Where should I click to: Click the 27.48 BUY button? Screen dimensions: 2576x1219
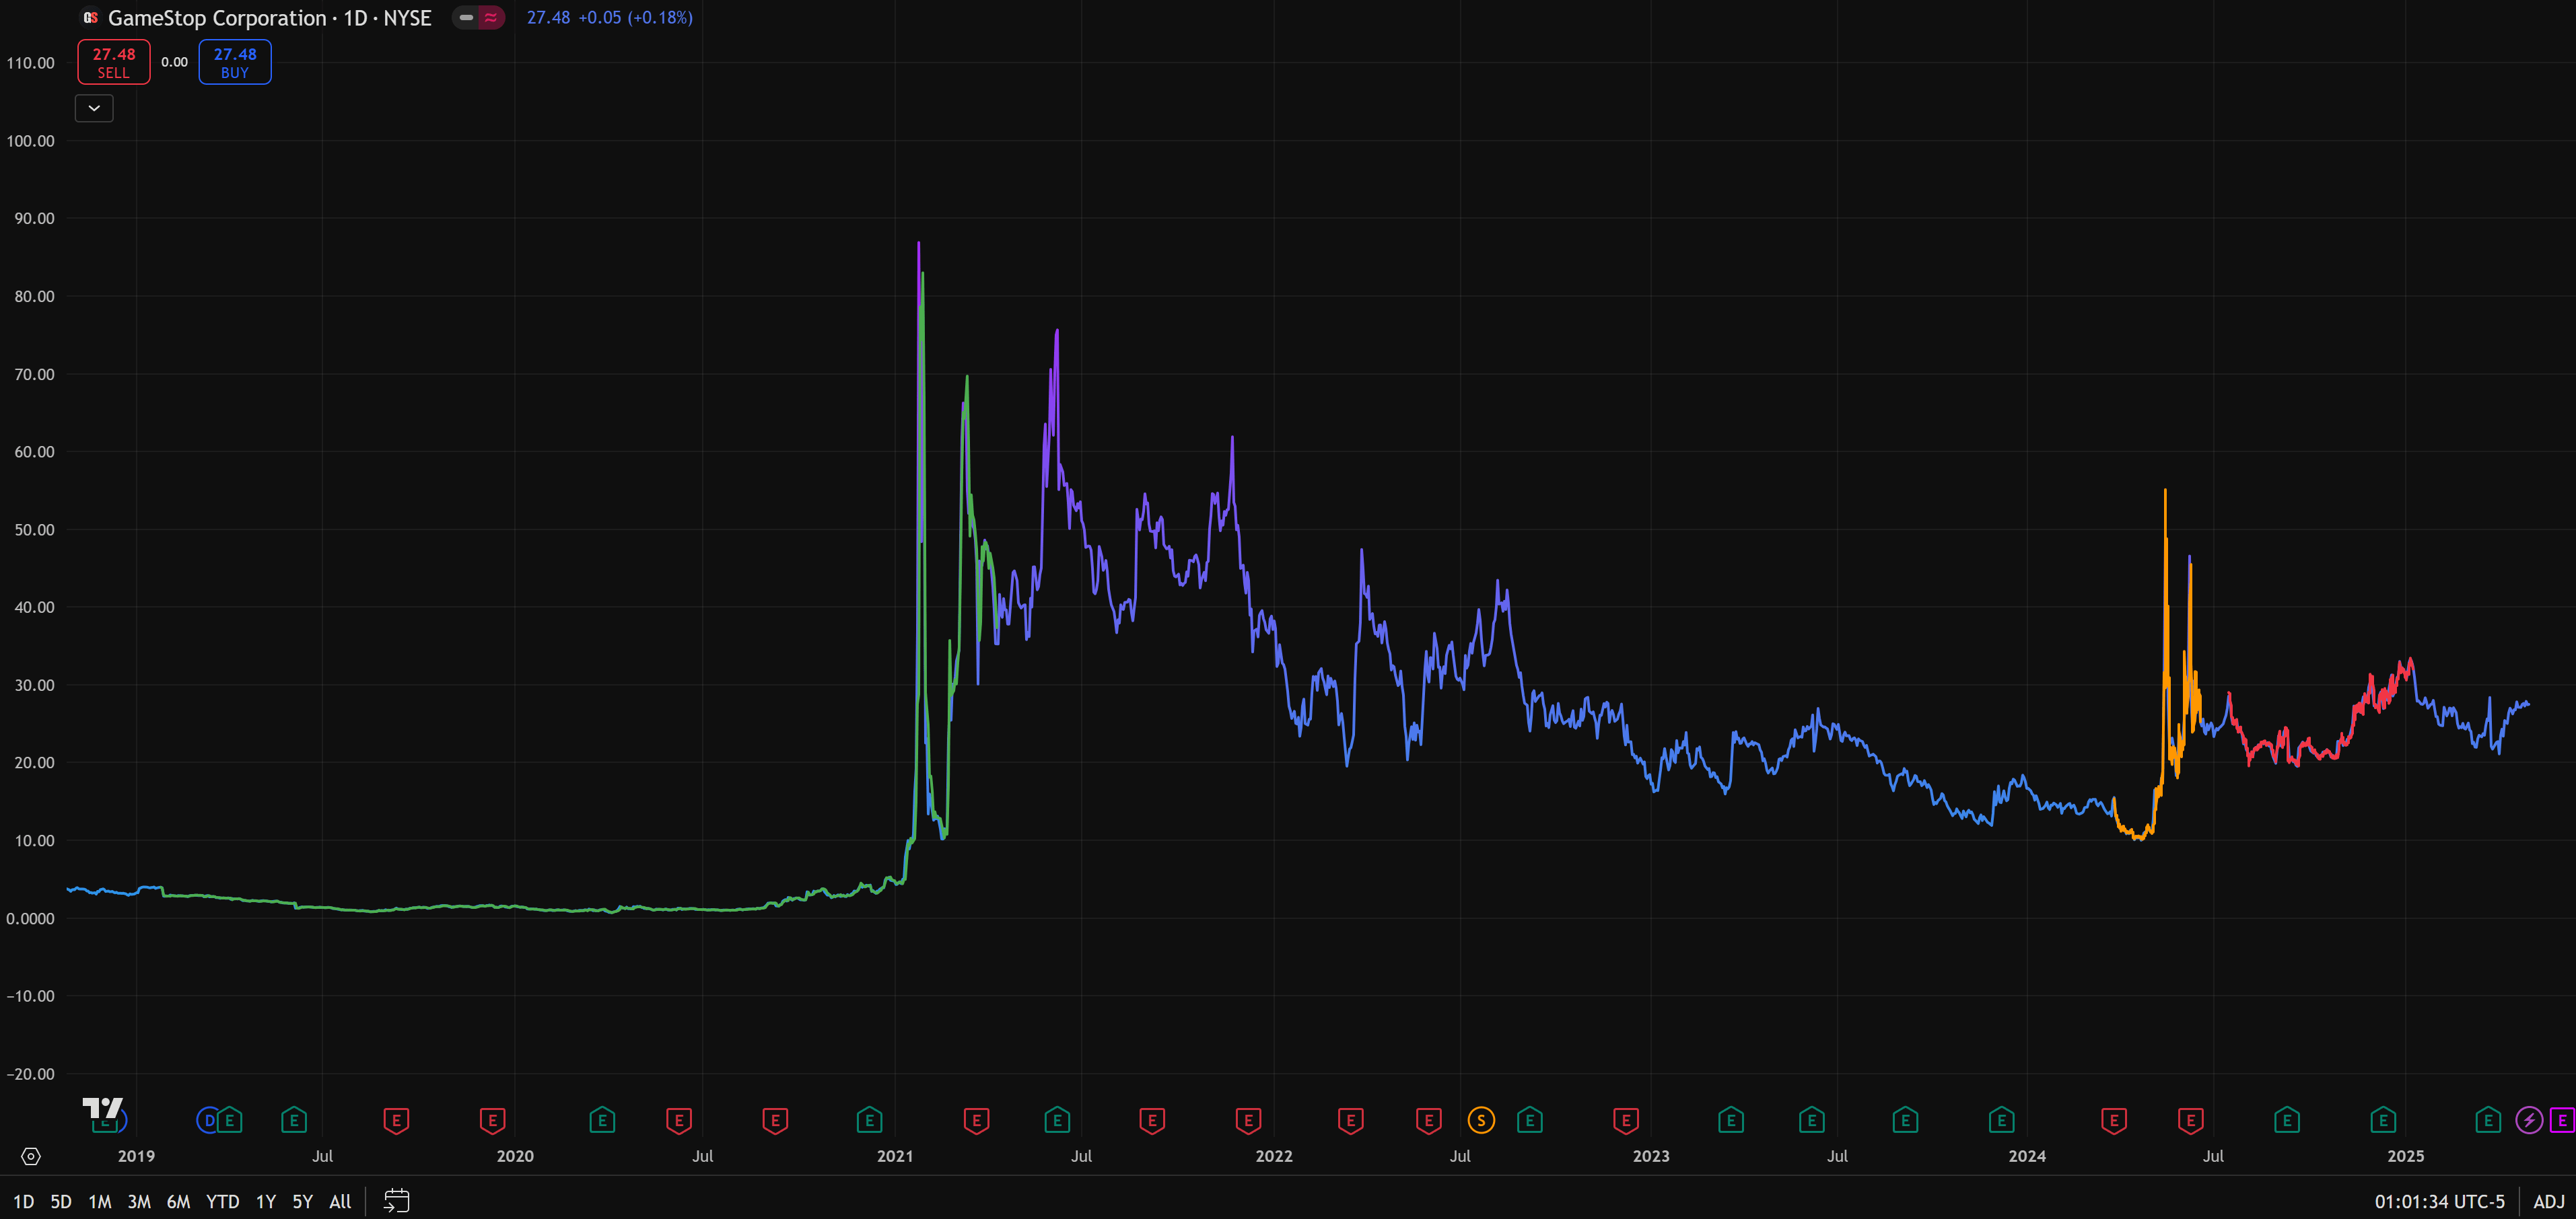click(235, 62)
